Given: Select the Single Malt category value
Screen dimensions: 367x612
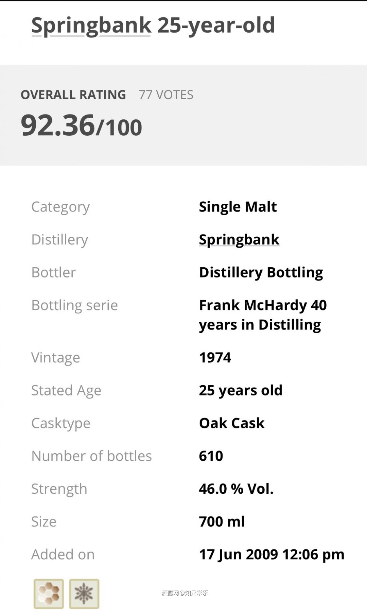Looking at the screenshot, I should tap(238, 207).
